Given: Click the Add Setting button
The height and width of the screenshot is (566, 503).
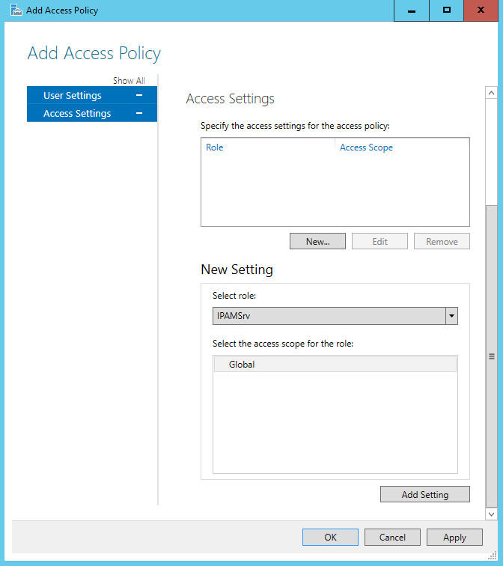Looking at the screenshot, I should 424,494.
